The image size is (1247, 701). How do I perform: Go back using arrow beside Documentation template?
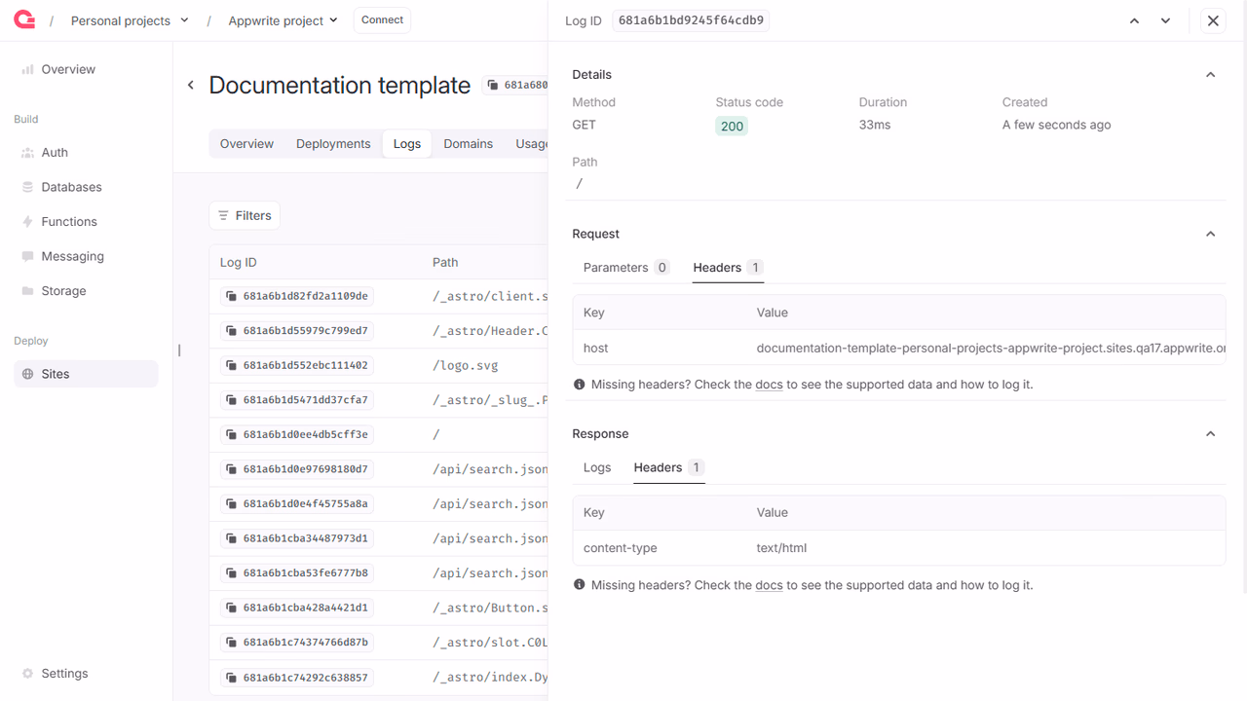(x=191, y=86)
